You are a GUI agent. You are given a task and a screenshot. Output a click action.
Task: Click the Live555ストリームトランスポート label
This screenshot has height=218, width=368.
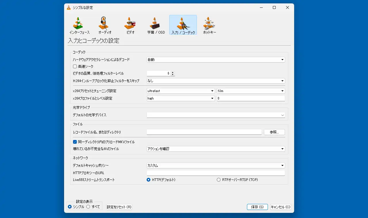[x=94, y=180]
